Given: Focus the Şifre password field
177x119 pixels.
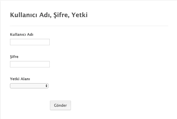Looking at the screenshot, I should coord(30,64).
